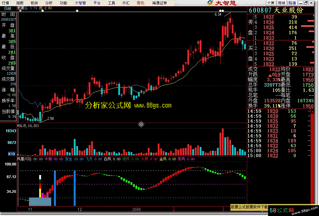Click the diamond marker above the December candles
The height and width of the screenshot is (216, 319).
click(77, 10)
